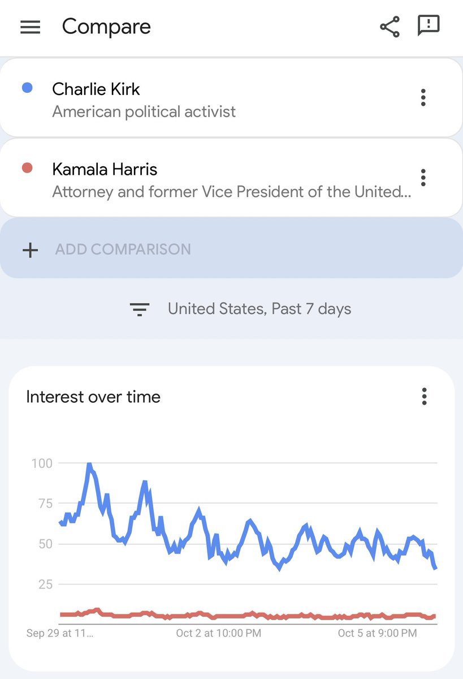Image resolution: width=463 pixels, height=679 pixels.
Task: Open the hamburger navigation menu
Action: pyautogui.click(x=30, y=27)
